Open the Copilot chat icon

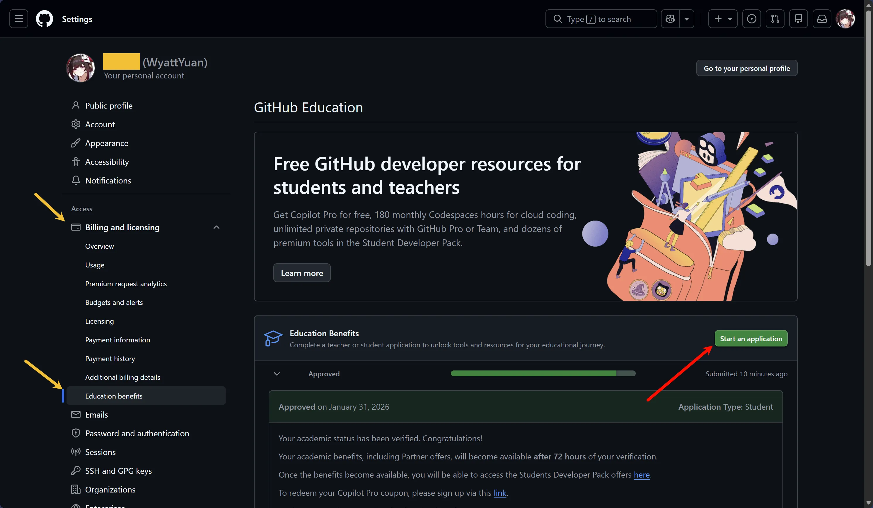670,19
